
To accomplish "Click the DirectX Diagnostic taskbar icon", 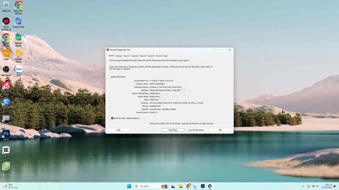I will (x=210, y=186).
